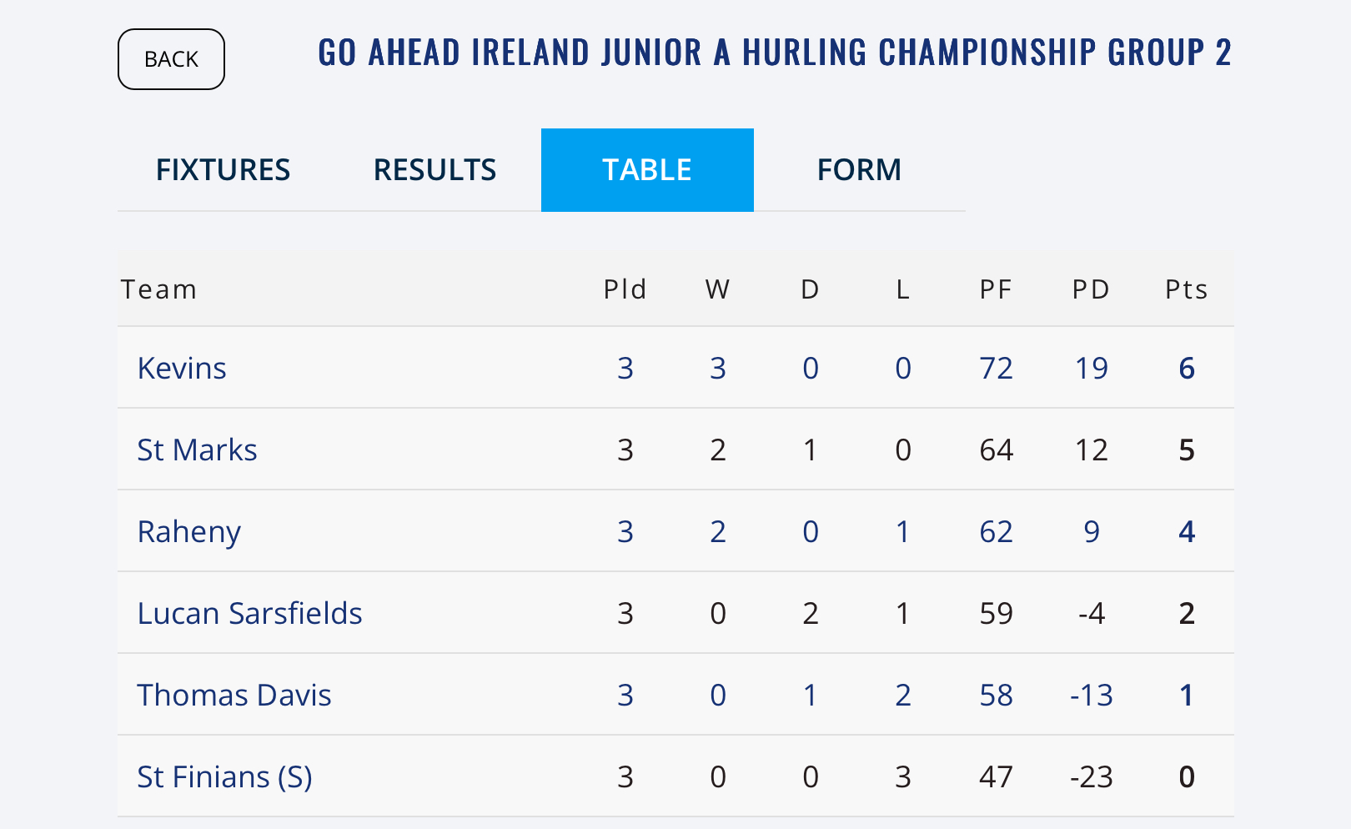Click the Pts column header
1351x829 pixels.
(x=1187, y=289)
